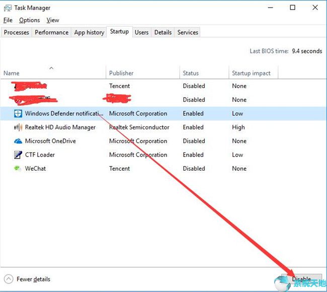The width and height of the screenshot is (327, 292).
Task: Maximize the Task Manager window
Action: coord(293,8)
